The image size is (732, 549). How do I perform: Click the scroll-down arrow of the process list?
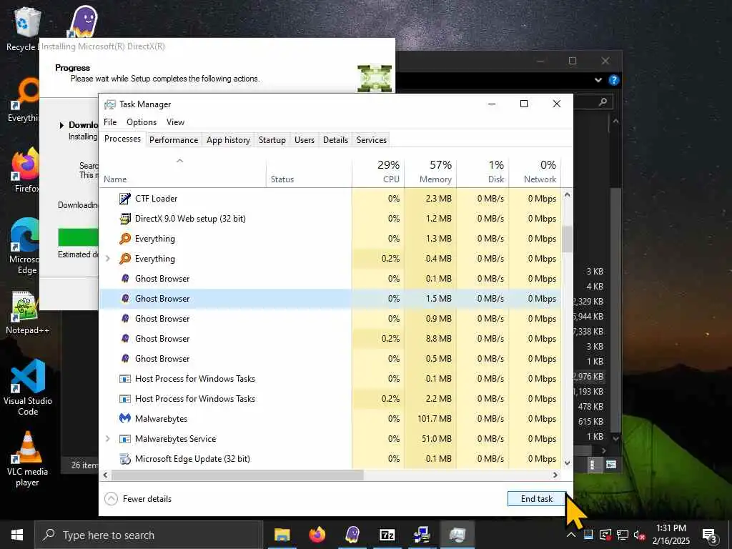click(x=567, y=463)
